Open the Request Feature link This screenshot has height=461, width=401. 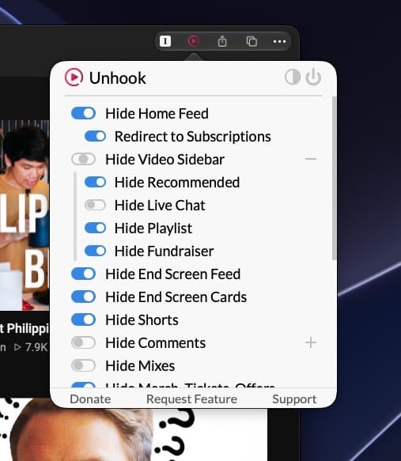click(x=191, y=399)
